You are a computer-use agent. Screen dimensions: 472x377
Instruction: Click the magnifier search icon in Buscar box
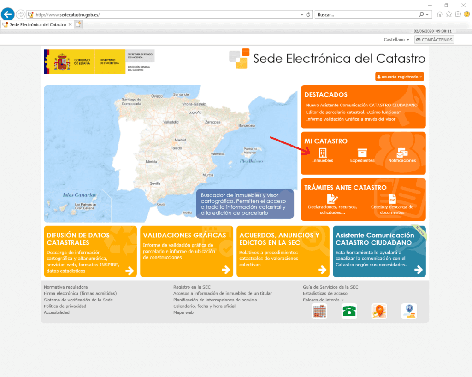click(x=421, y=14)
